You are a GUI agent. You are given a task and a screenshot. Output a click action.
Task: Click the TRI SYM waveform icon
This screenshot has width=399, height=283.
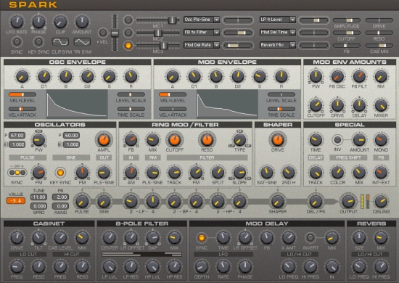(x=82, y=42)
